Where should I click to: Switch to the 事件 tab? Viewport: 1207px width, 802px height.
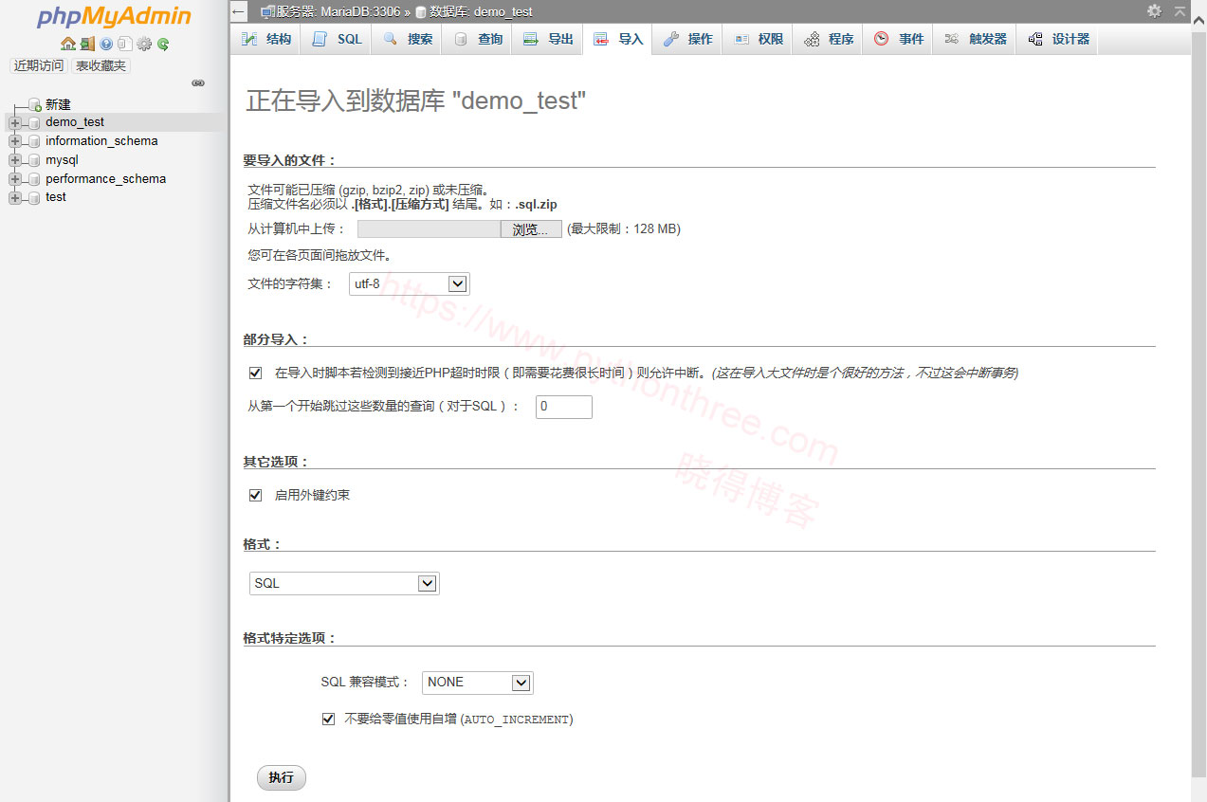tap(898, 39)
